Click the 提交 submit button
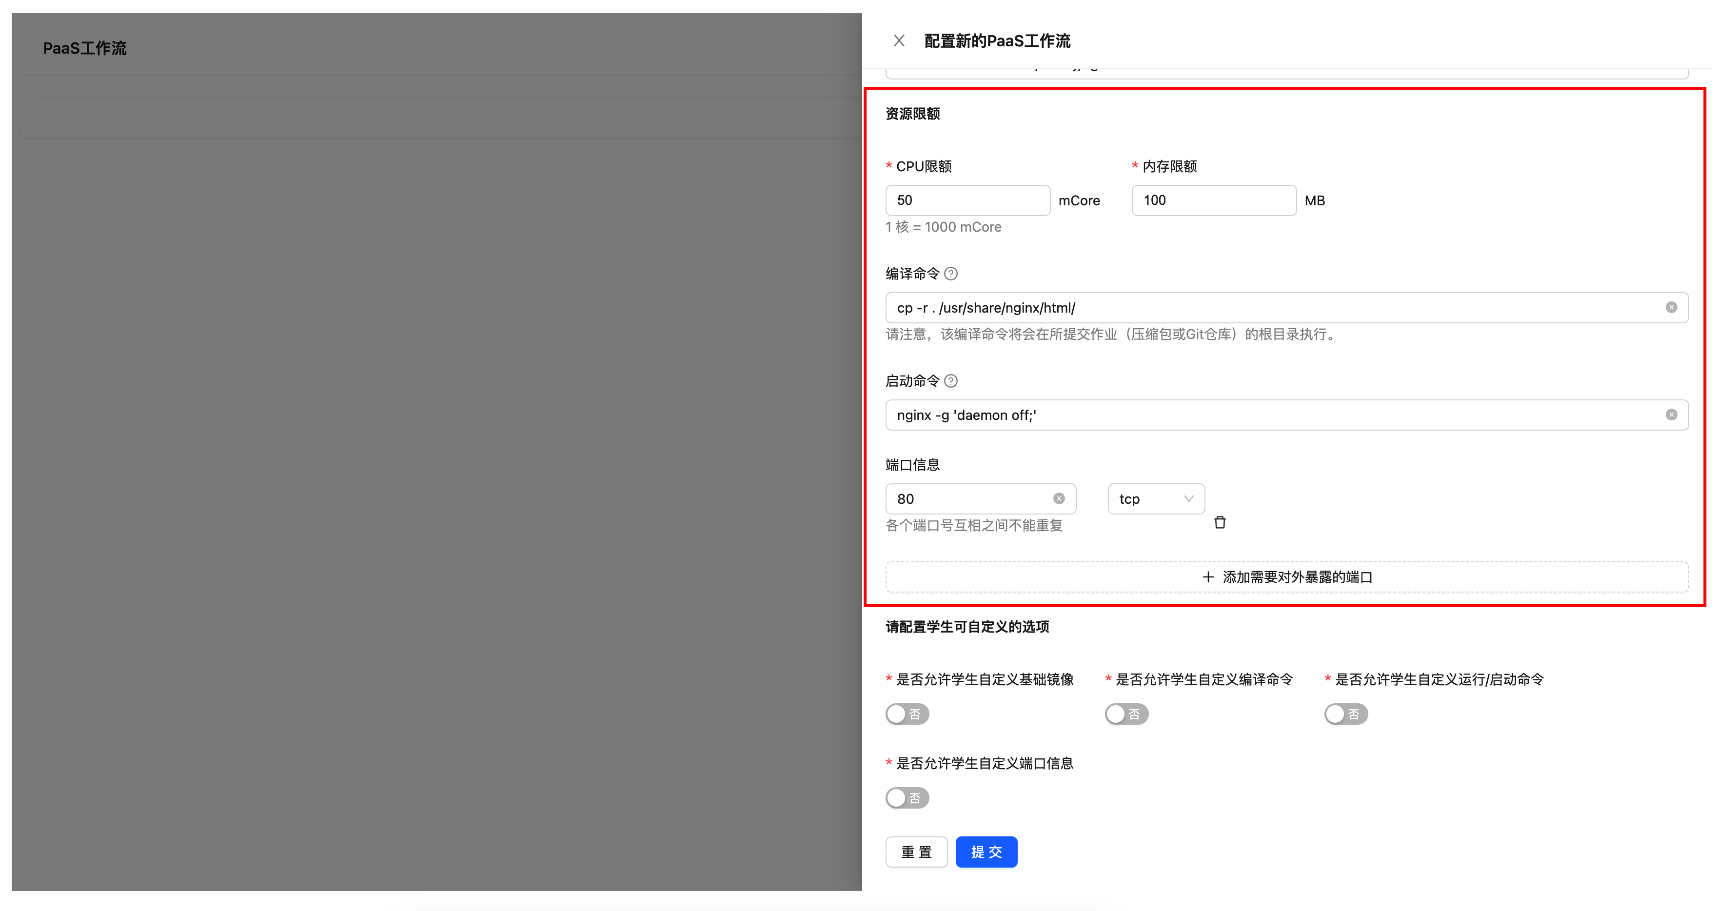The image size is (1736, 911). tap(986, 852)
